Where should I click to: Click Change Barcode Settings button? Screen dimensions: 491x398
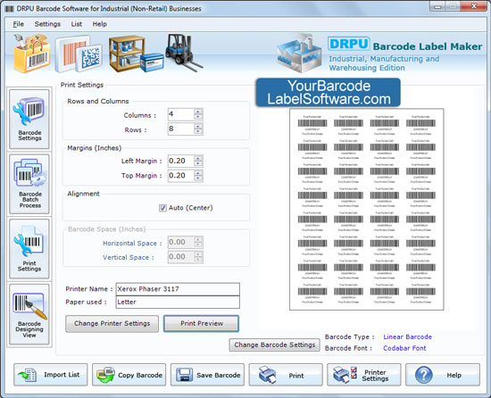pos(275,344)
